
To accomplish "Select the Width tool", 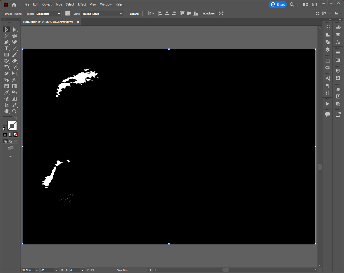I will pyautogui.click(x=7, y=73).
